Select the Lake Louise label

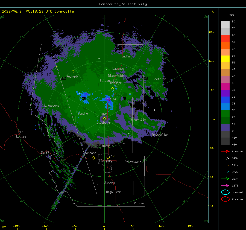21,134
